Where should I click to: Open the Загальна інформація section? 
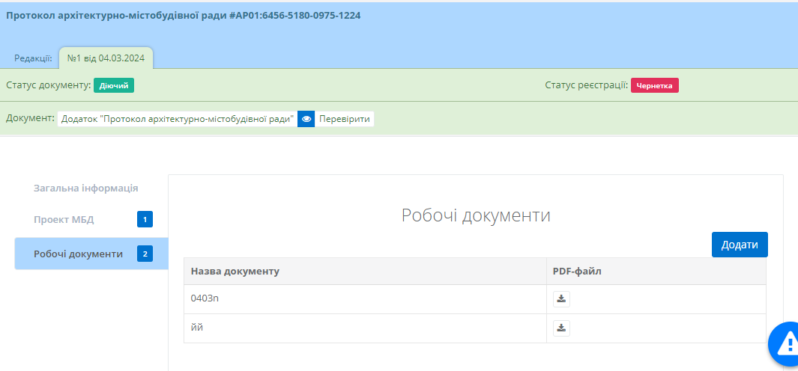[85, 188]
